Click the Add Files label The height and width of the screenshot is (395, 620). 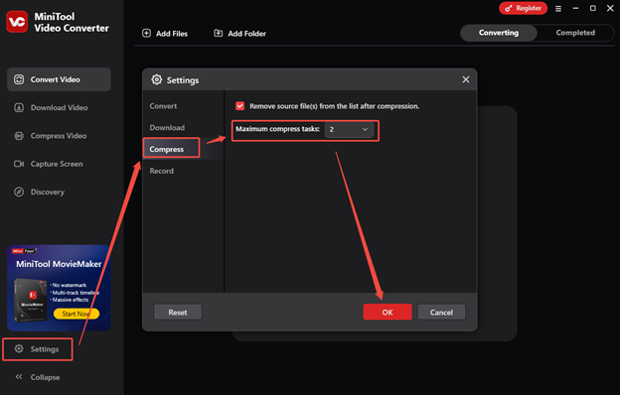coord(172,34)
